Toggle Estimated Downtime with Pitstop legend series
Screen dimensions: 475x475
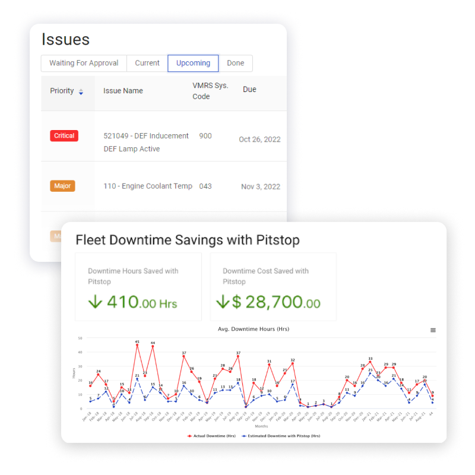[281, 436]
